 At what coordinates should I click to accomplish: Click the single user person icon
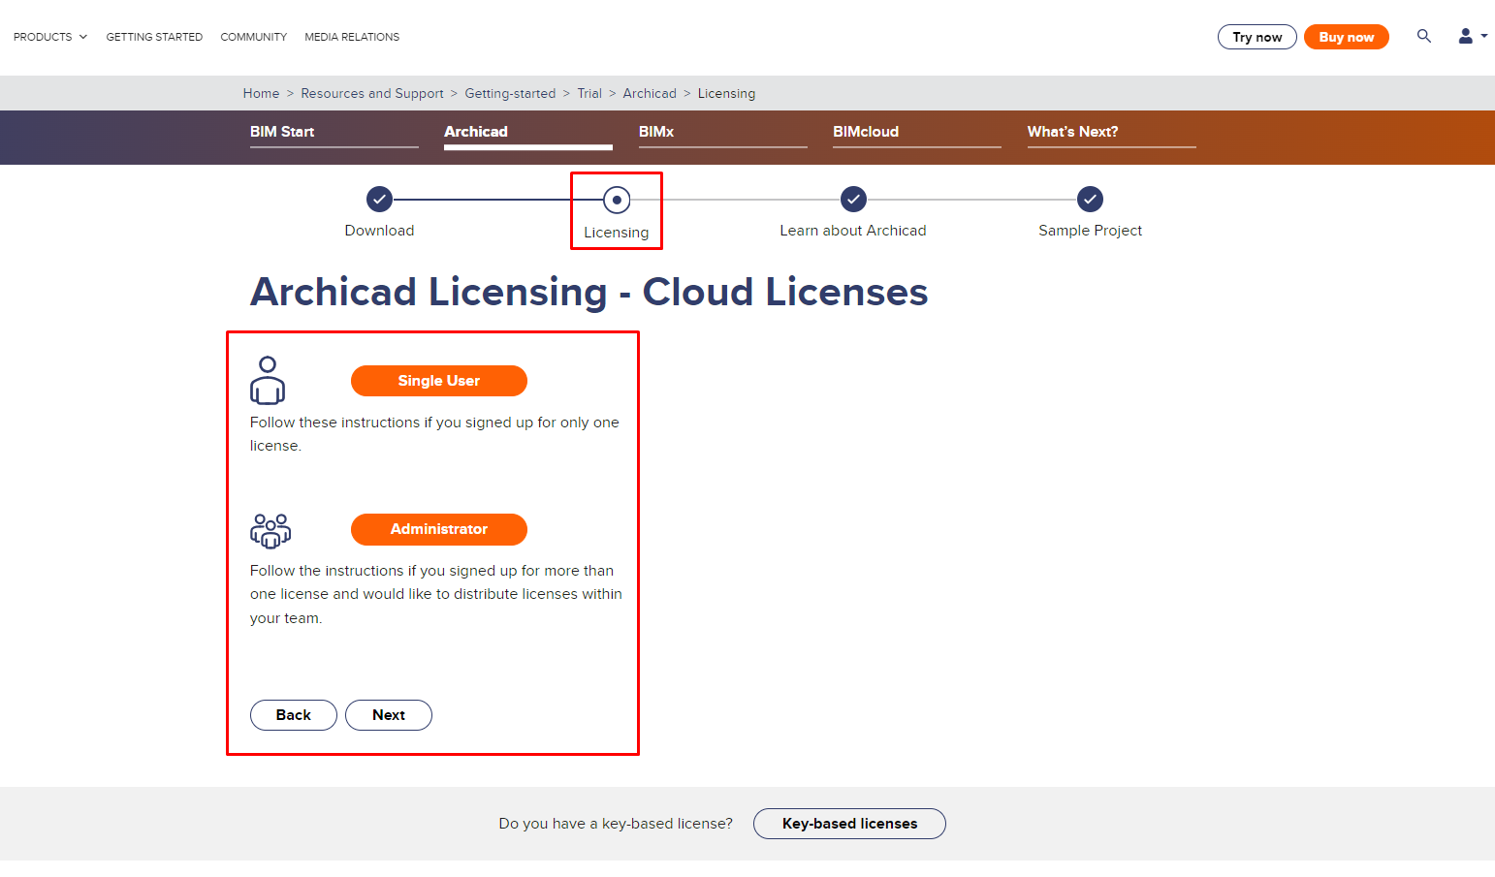268,380
